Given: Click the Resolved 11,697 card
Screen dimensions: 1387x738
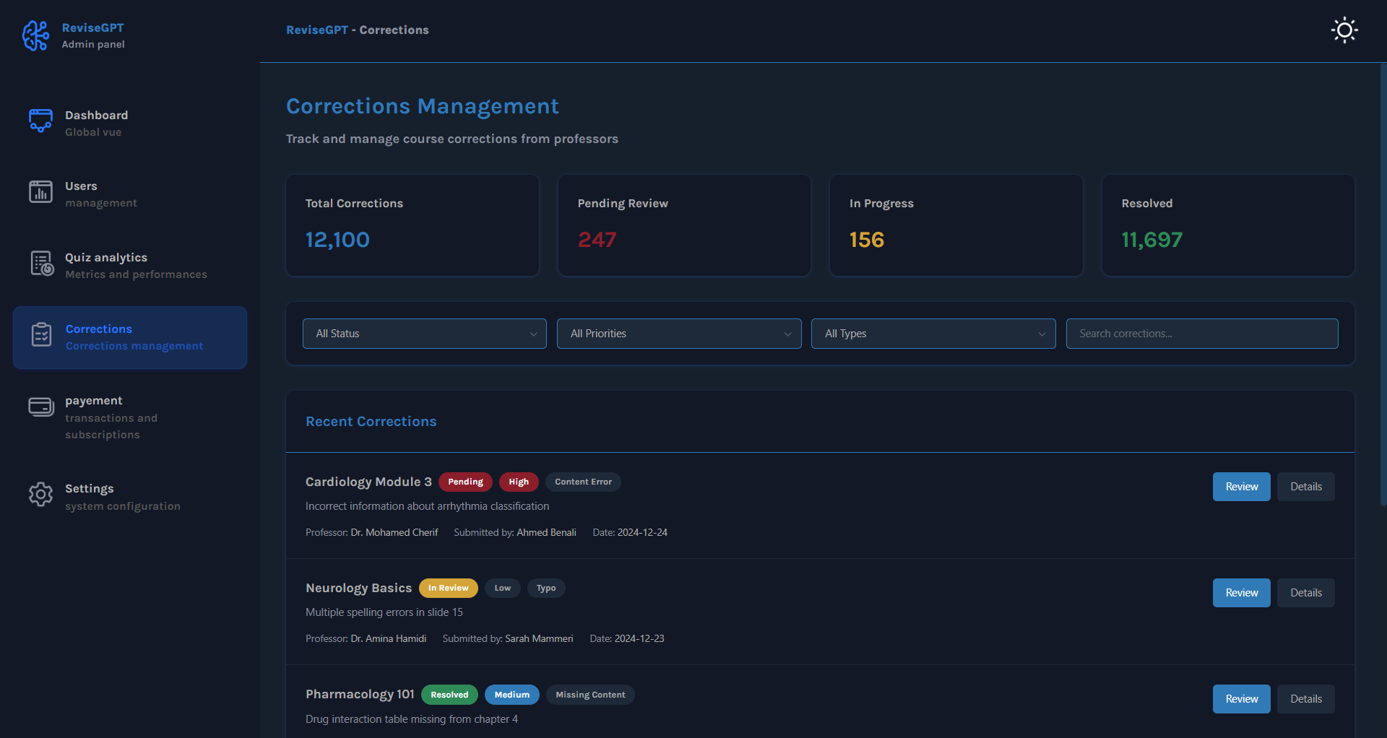Looking at the screenshot, I should coord(1228,225).
